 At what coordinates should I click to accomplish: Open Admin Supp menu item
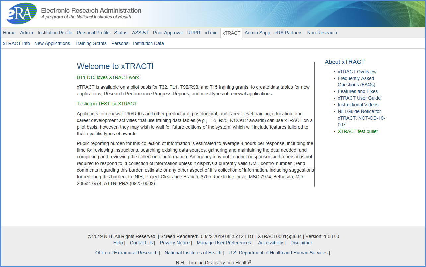[x=257, y=33]
